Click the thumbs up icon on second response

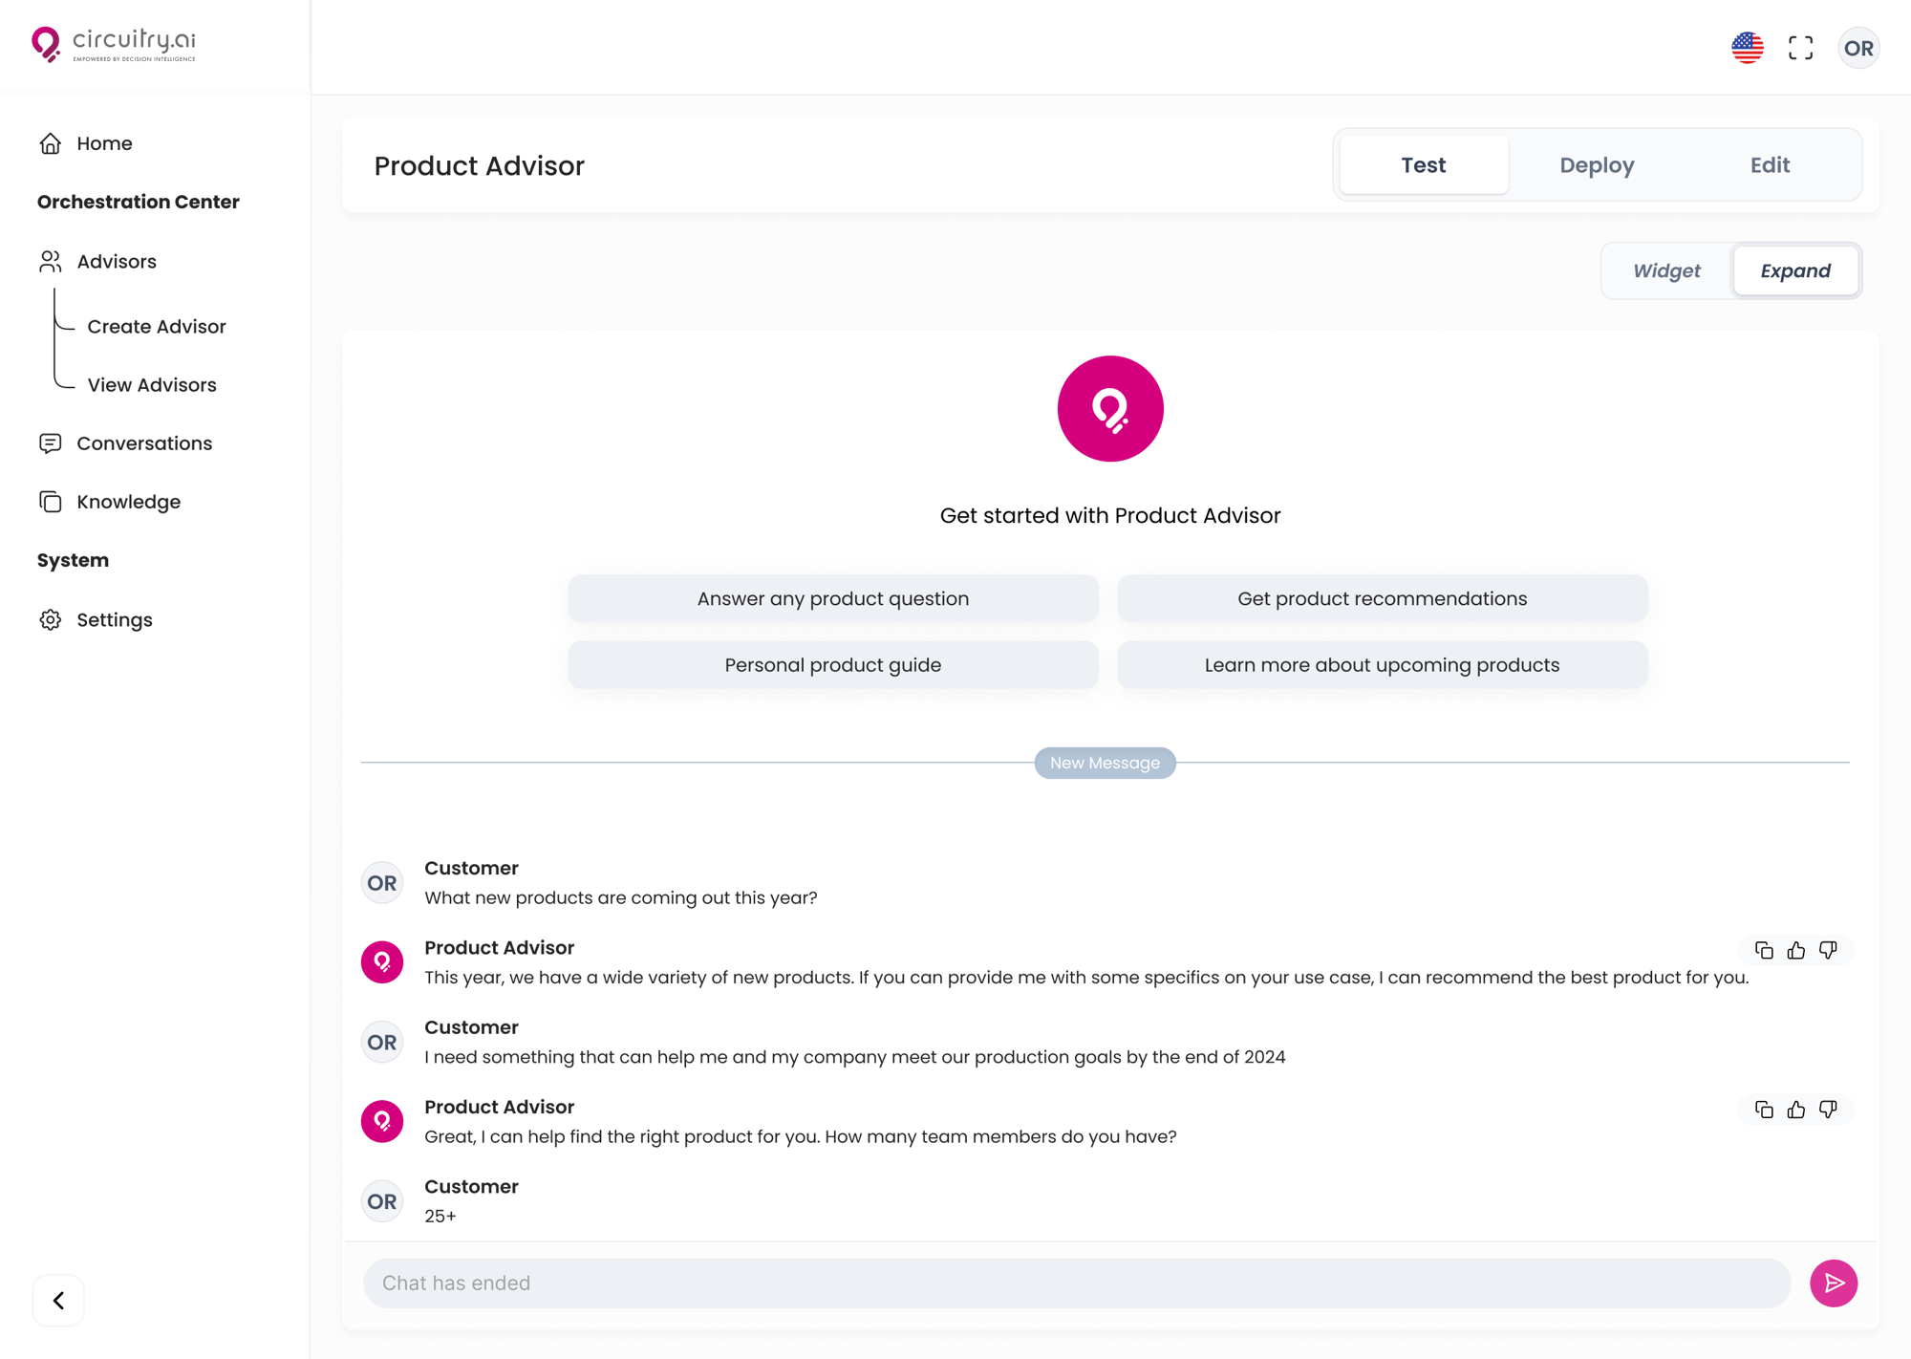1796,1109
